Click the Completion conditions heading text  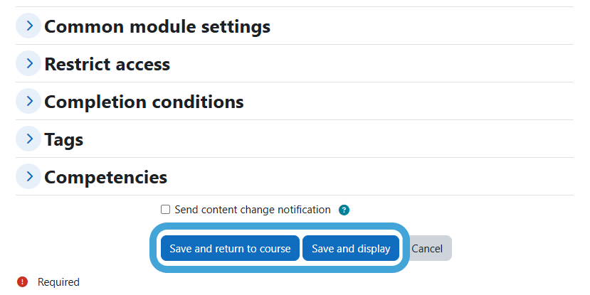[144, 102]
